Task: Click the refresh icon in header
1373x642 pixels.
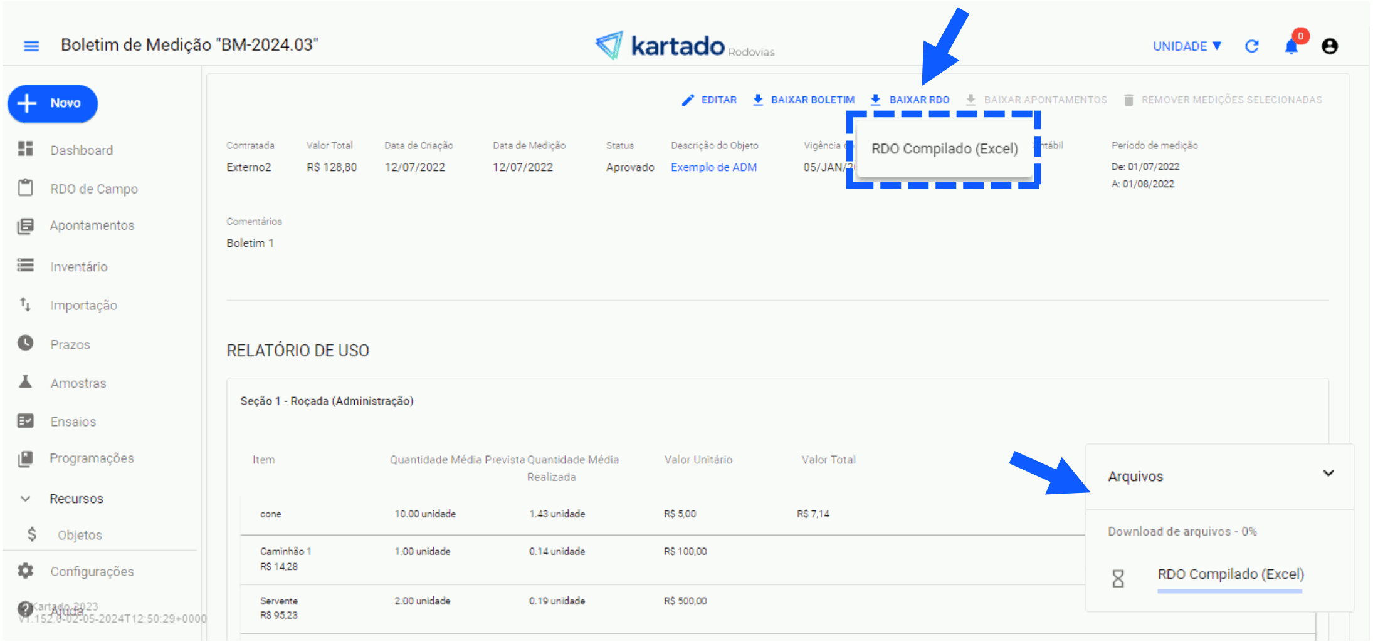Action: tap(1251, 46)
